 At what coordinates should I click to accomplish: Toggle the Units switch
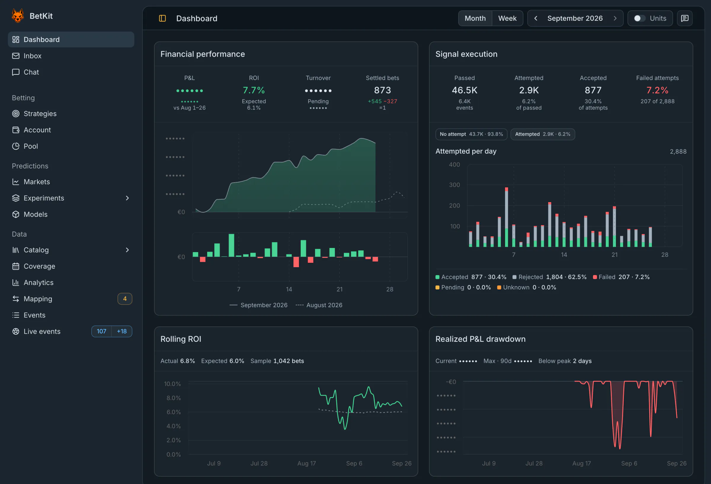(639, 18)
